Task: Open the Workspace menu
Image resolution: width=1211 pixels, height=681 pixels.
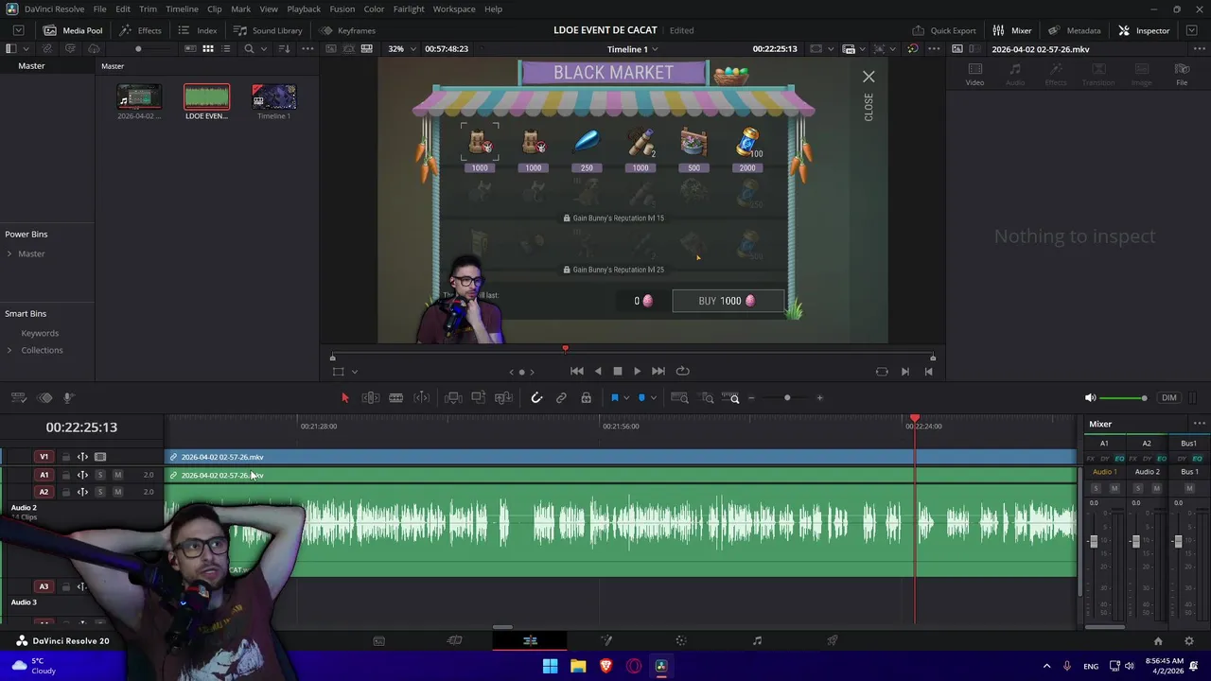Action: coord(454,9)
